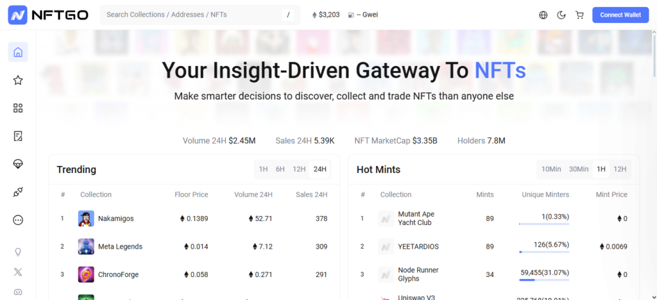Image resolution: width=657 pixels, height=300 pixels.
Task: Click the Meta Legends collection avatar
Action: pyautogui.click(x=86, y=246)
